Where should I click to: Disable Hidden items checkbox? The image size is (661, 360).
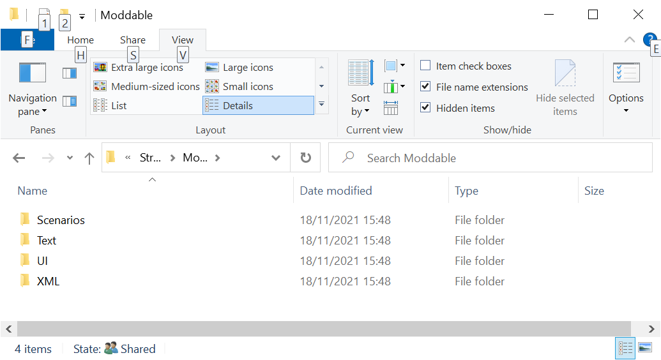click(425, 108)
